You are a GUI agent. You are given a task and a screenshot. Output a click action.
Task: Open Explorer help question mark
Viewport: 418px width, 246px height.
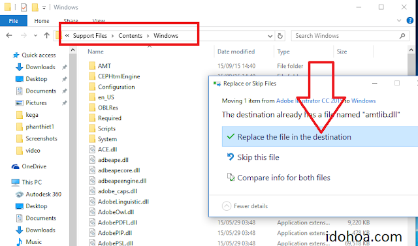(x=410, y=20)
